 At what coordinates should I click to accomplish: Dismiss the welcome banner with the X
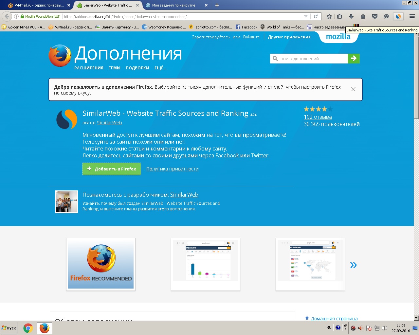[x=353, y=89]
